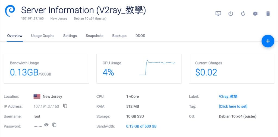The width and height of the screenshot is (278, 137).
Task: Click the United States flag icon
Action: point(37,96)
